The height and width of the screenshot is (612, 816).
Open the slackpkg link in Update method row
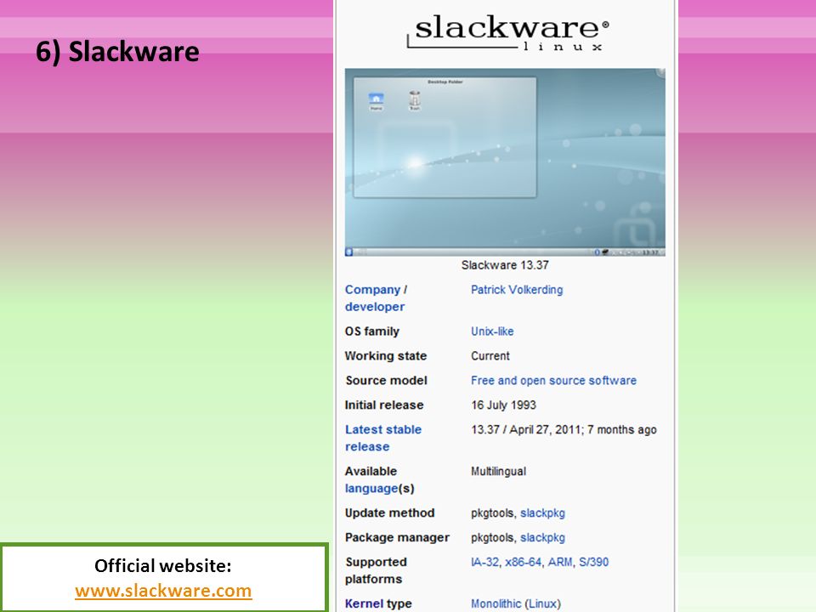pyautogui.click(x=542, y=513)
